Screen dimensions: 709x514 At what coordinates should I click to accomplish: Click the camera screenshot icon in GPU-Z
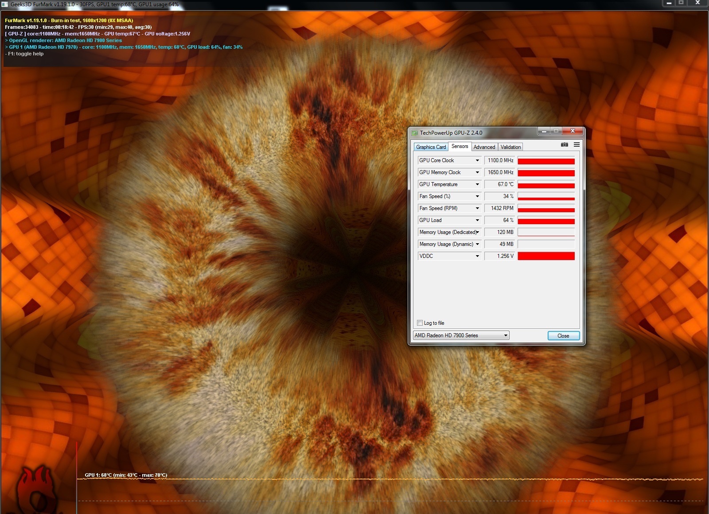tap(564, 145)
